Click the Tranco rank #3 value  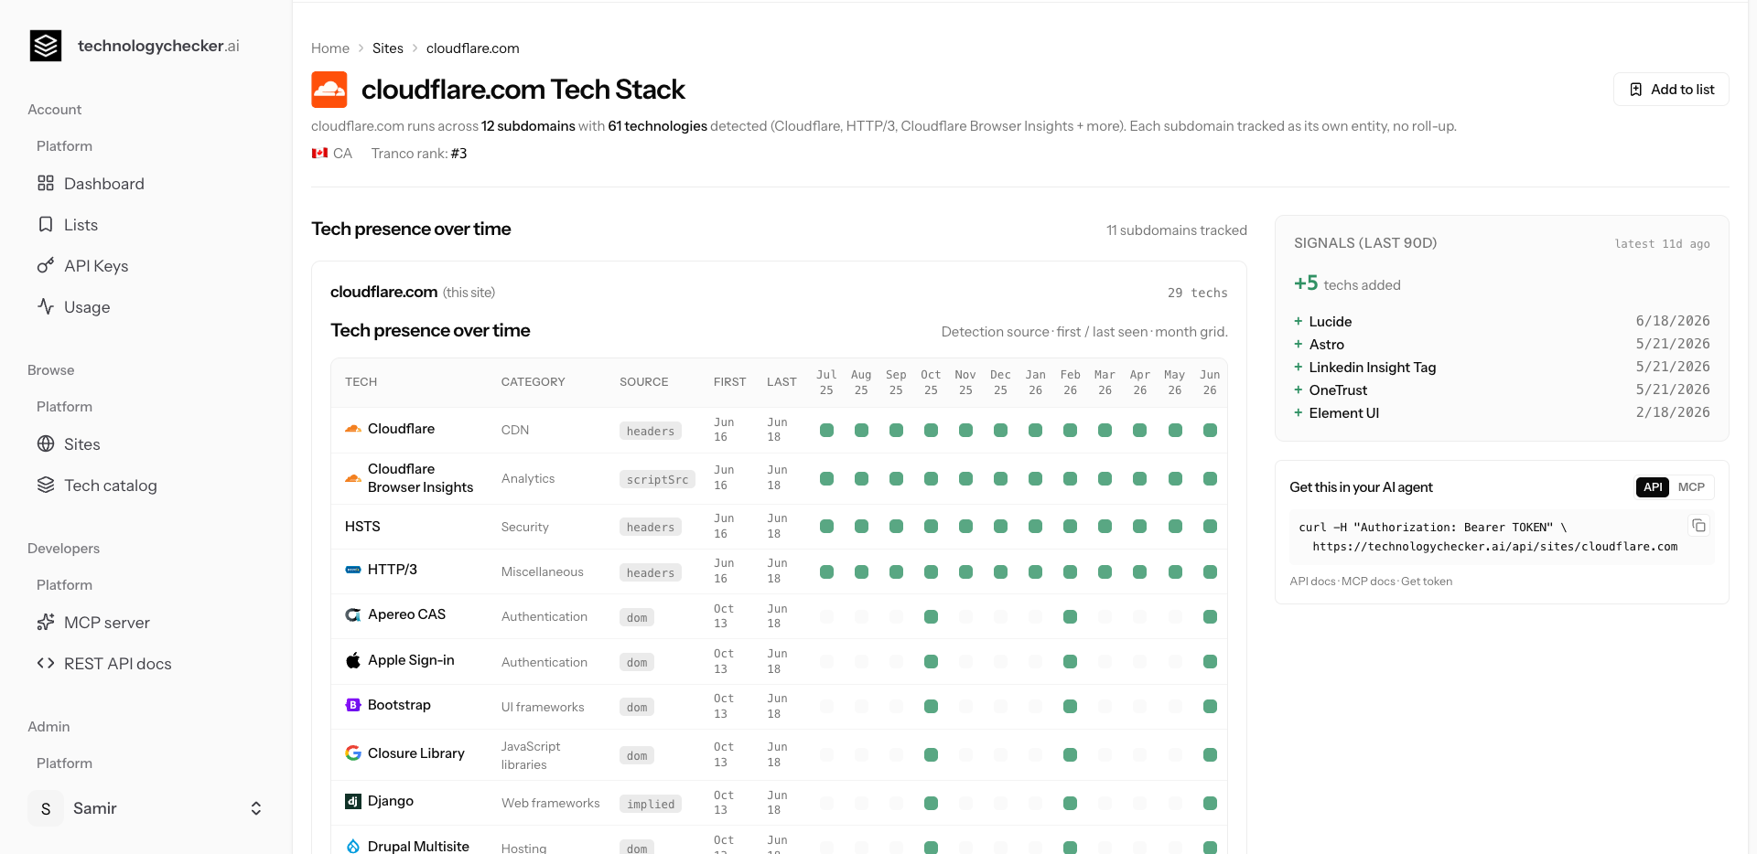[458, 154]
